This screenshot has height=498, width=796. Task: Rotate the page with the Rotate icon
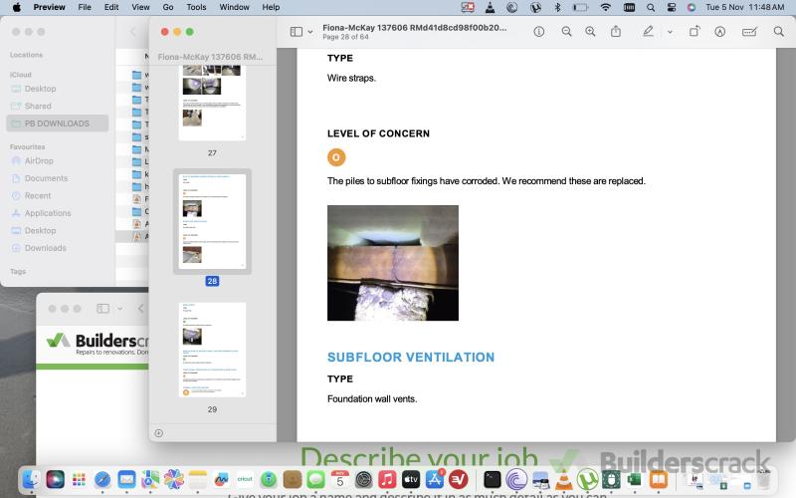click(x=695, y=32)
